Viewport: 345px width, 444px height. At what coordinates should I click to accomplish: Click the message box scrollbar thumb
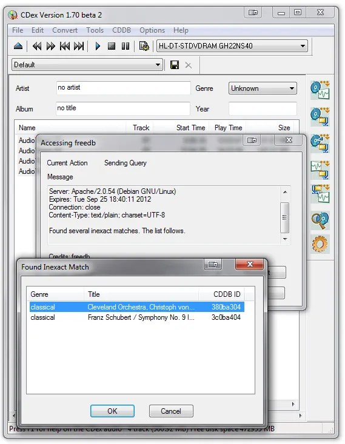(x=284, y=217)
